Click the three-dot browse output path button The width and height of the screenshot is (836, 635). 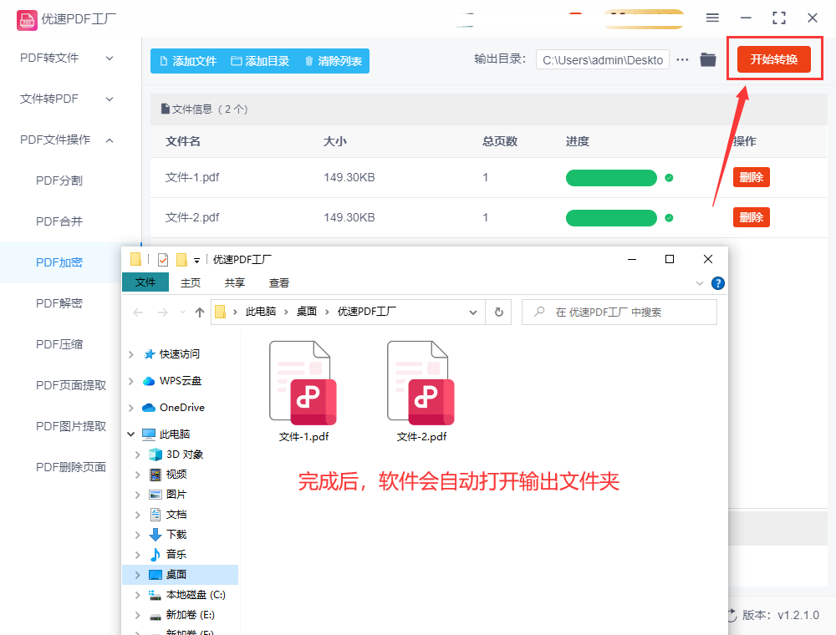[682, 59]
